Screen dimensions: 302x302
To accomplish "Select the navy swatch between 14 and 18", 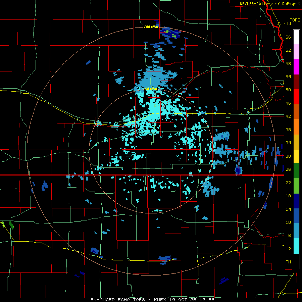I will point(296,201).
